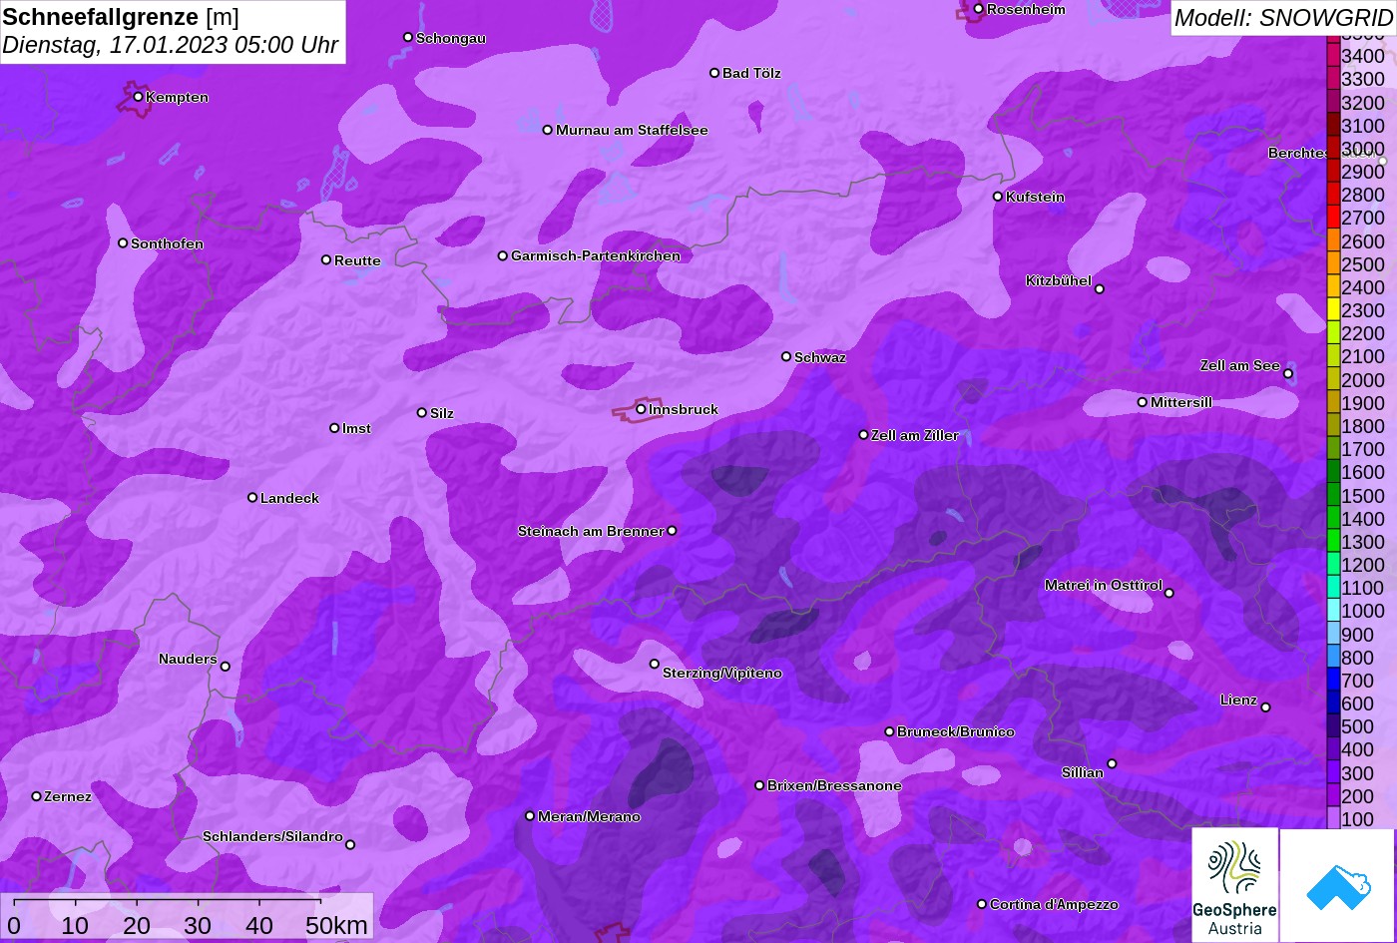Click the 50km scale bar label

pos(336,925)
